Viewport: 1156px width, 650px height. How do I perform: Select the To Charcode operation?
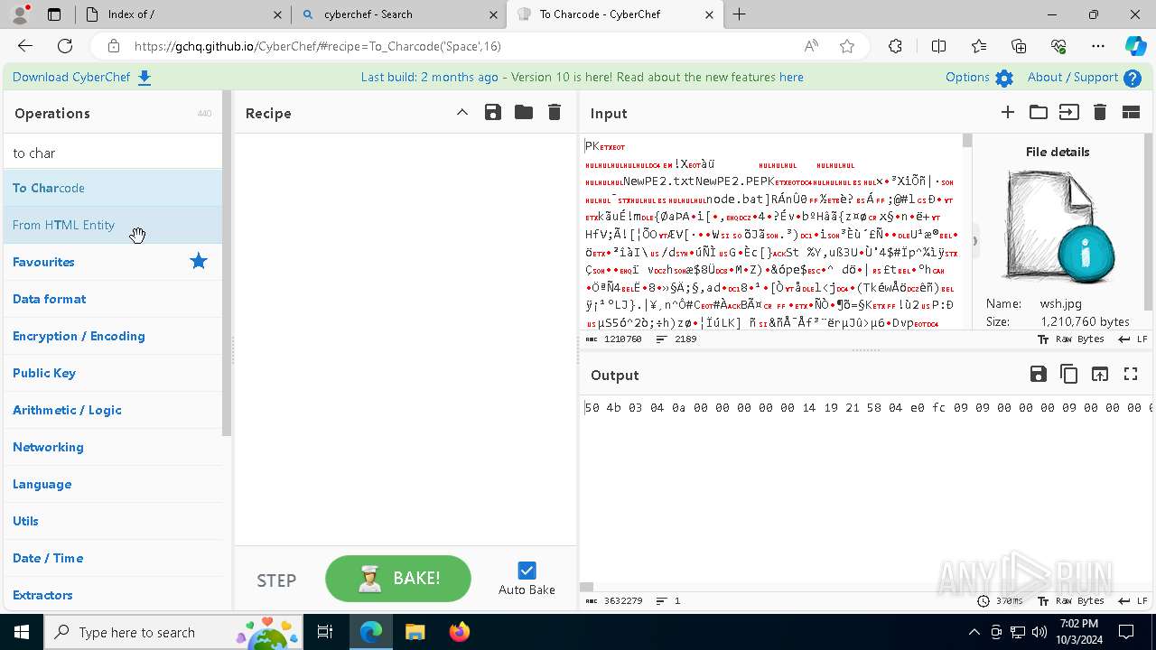pos(113,188)
